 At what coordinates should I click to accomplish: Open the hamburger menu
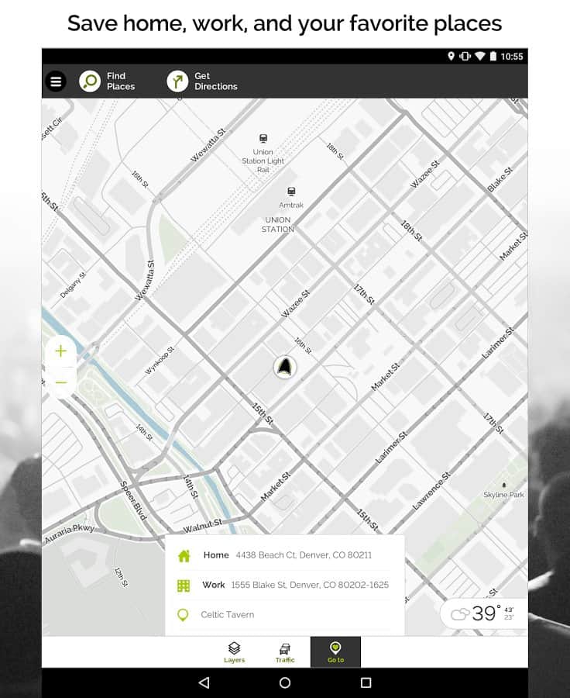pos(56,81)
